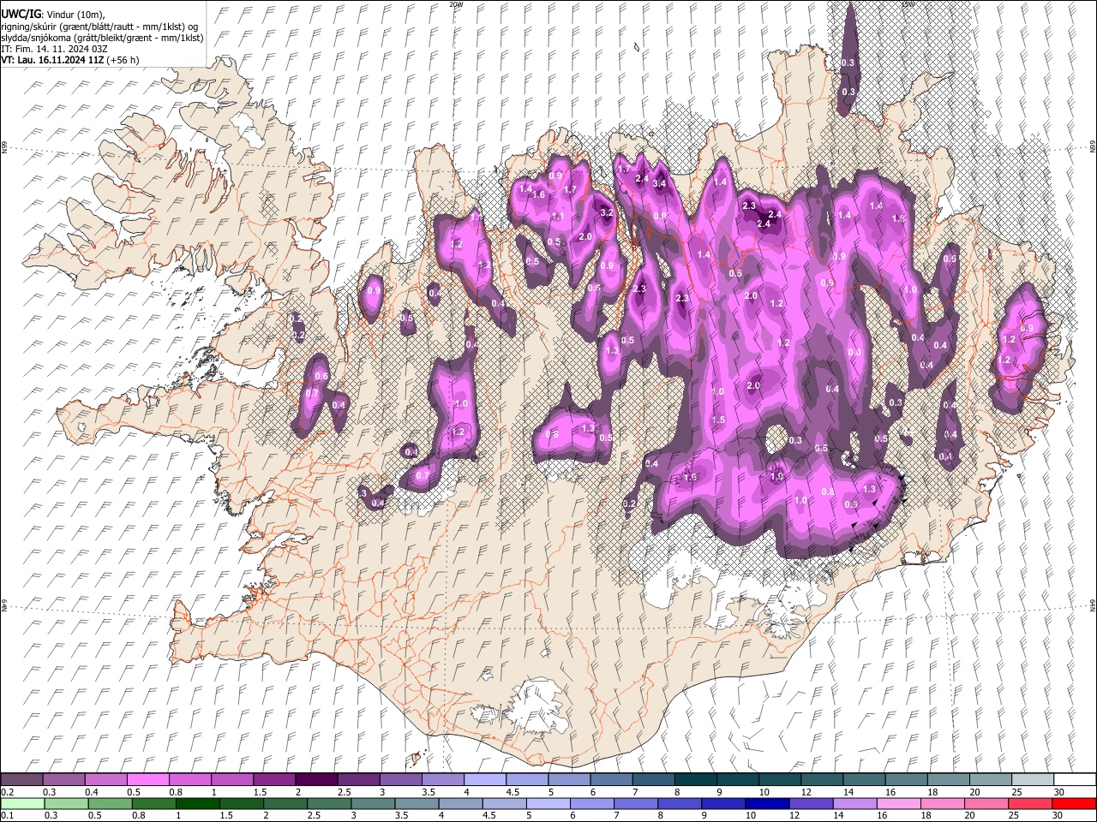Click the '66N' latitude label on right edge

click(x=1093, y=147)
